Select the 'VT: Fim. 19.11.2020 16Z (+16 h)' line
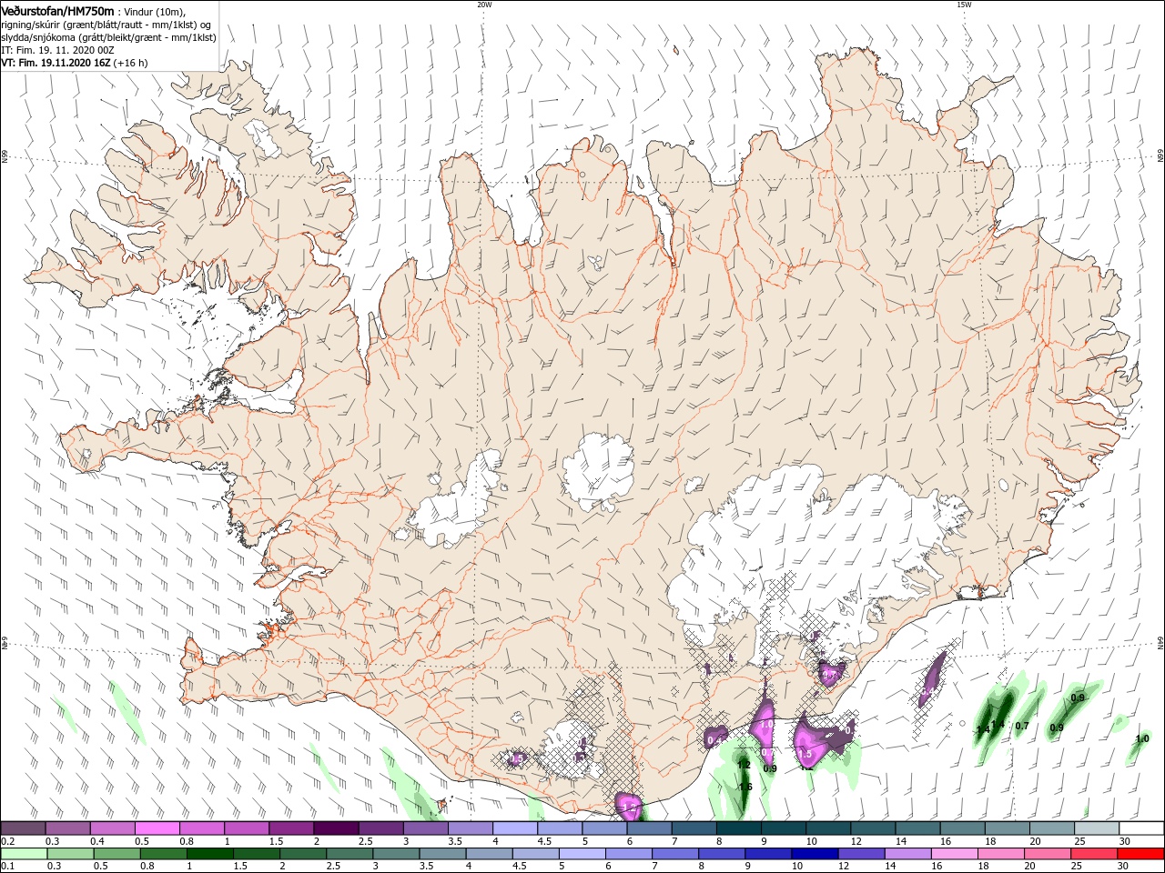 (75, 63)
